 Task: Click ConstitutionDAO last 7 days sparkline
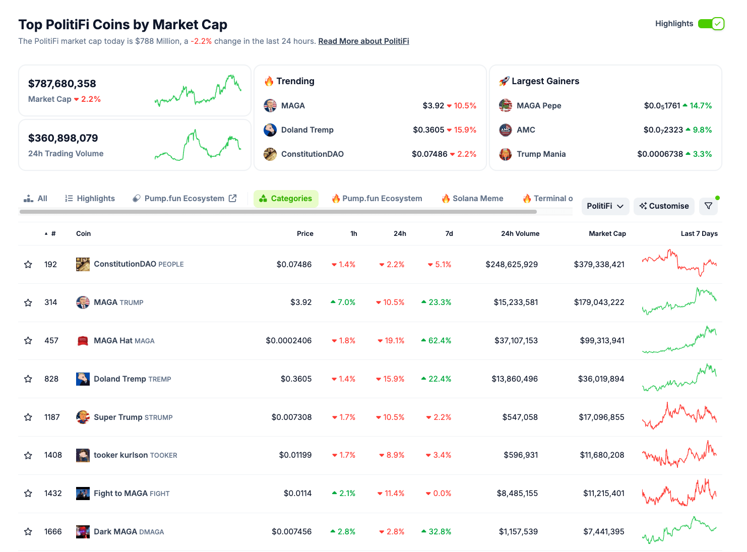tap(679, 263)
